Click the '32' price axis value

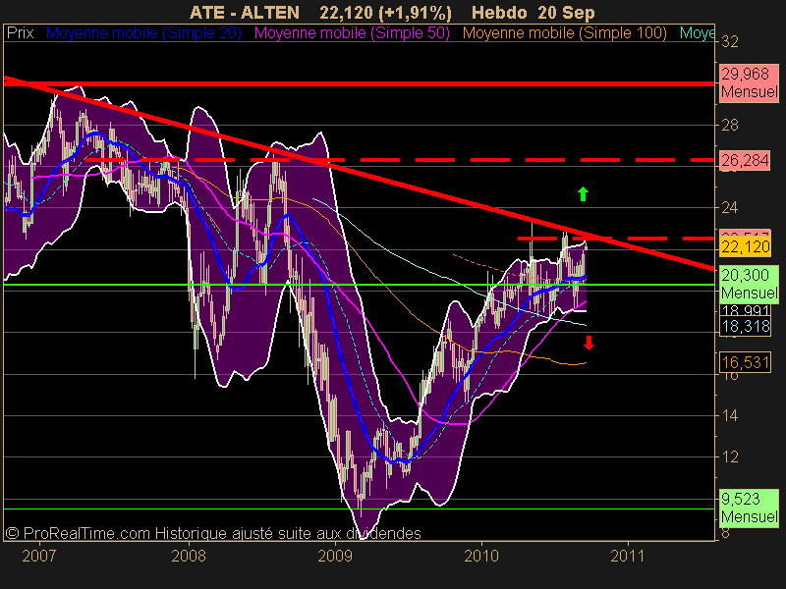pos(730,42)
